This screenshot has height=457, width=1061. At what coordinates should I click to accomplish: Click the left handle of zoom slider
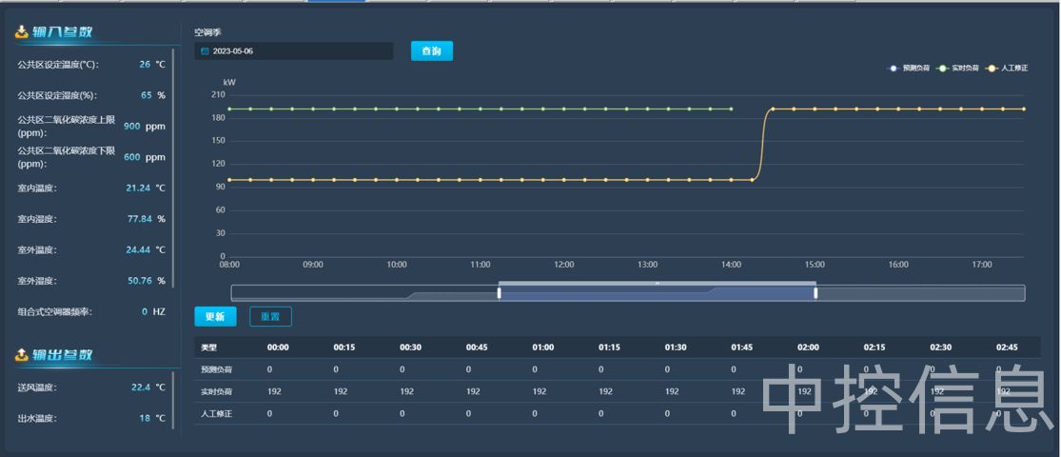click(x=499, y=293)
